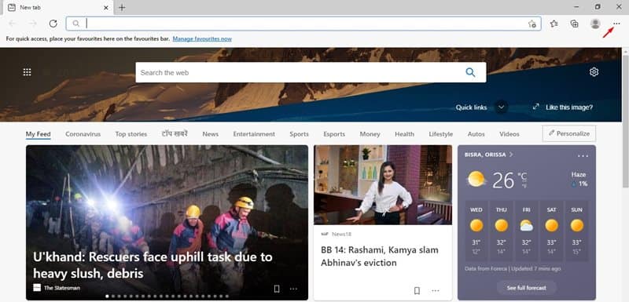
Task: Click the sun icon beside 26 degrees
Action: point(476,179)
